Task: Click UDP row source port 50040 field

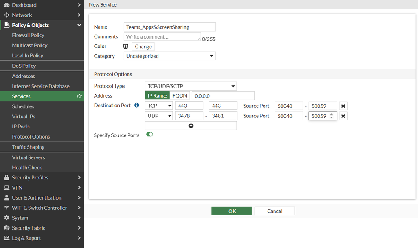Action: click(x=289, y=116)
